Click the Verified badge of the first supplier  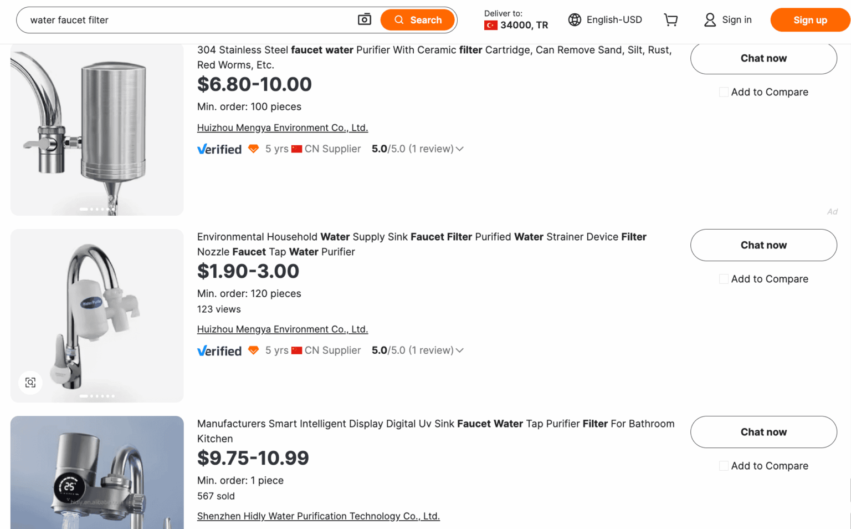click(x=219, y=149)
